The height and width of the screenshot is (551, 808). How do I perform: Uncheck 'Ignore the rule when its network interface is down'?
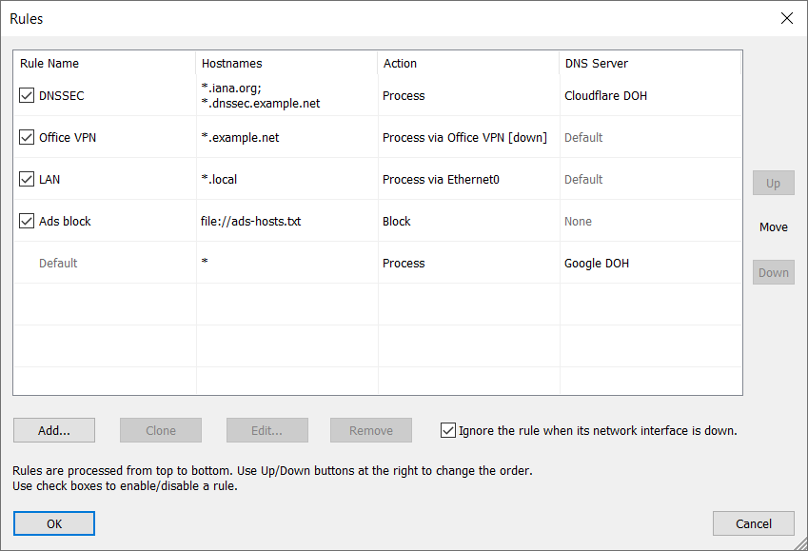[x=448, y=430]
